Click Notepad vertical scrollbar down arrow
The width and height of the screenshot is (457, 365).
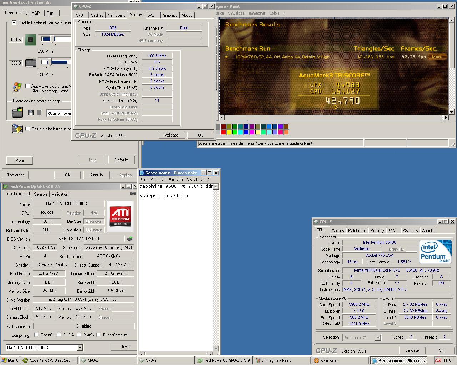tap(216, 348)
